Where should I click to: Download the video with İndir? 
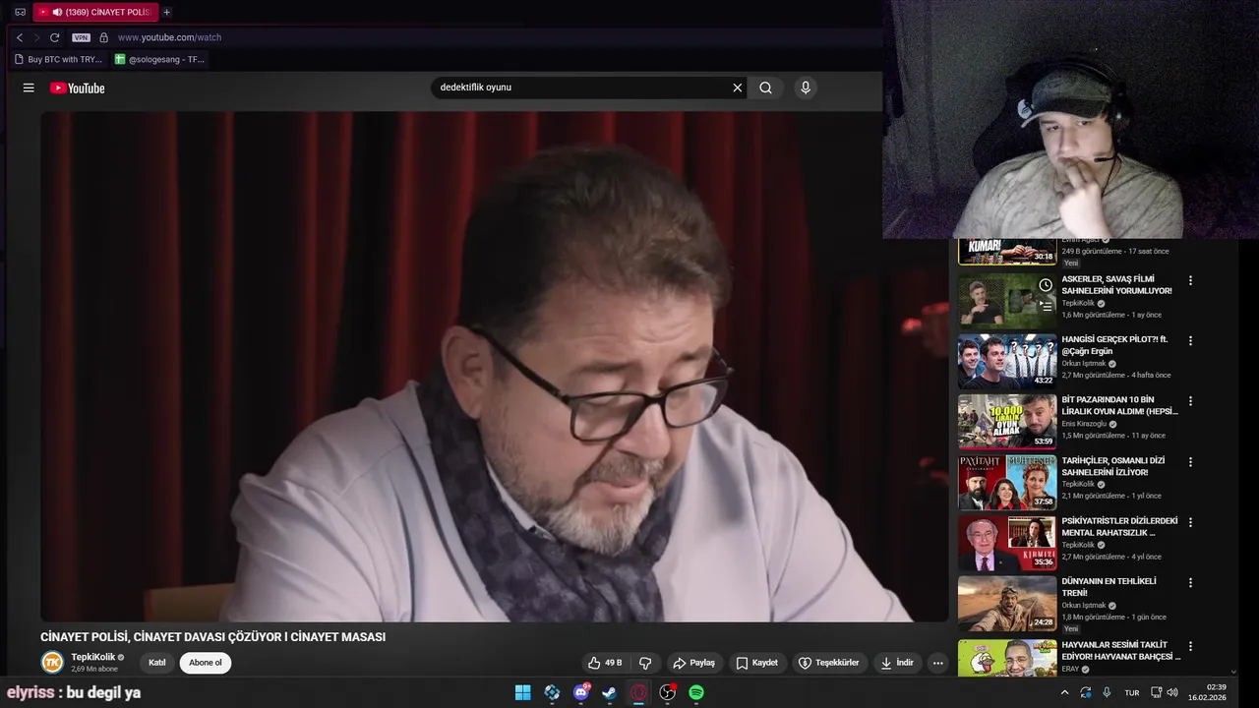tap(896, 663)
